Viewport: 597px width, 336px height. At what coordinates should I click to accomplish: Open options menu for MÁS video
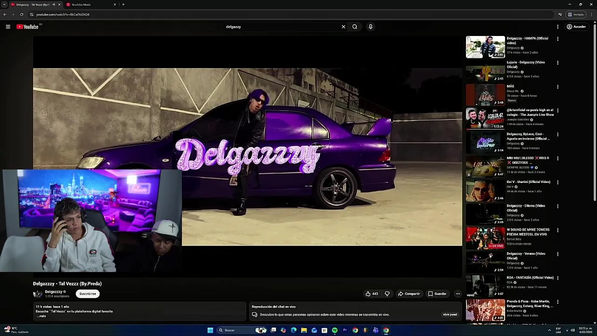coord(557,87)
